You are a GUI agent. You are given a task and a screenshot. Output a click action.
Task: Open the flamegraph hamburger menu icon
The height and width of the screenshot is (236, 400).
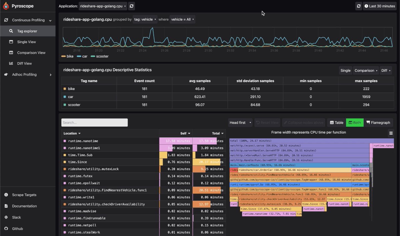(391, 133)
